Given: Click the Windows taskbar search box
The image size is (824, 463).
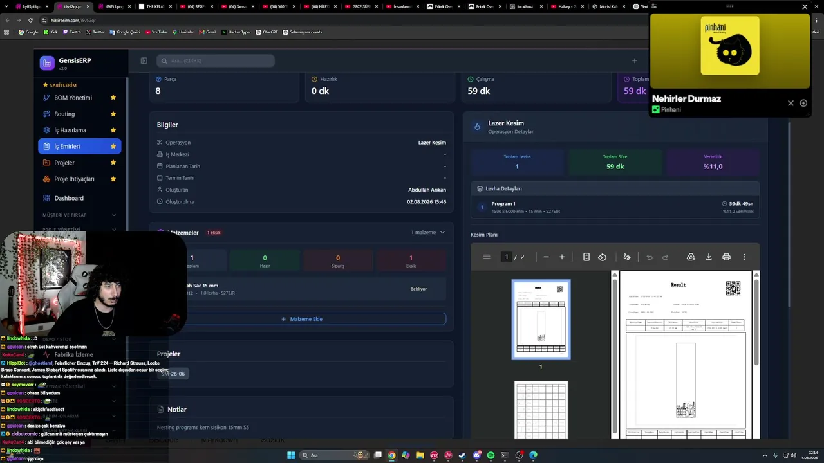Looking at the screenshot, I should tap(335, 455).
